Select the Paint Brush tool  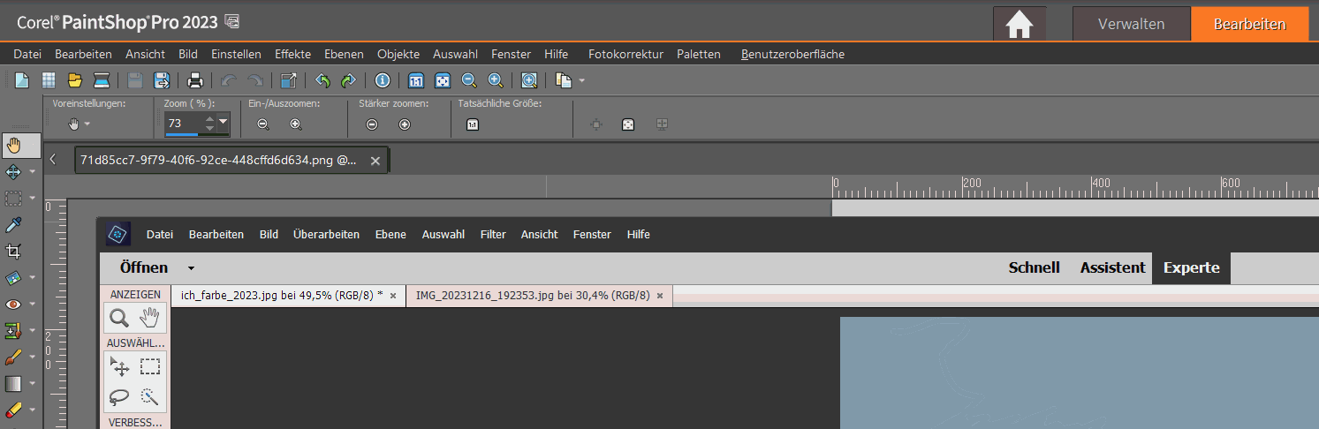pyautogui.click(x=13, y=357)
